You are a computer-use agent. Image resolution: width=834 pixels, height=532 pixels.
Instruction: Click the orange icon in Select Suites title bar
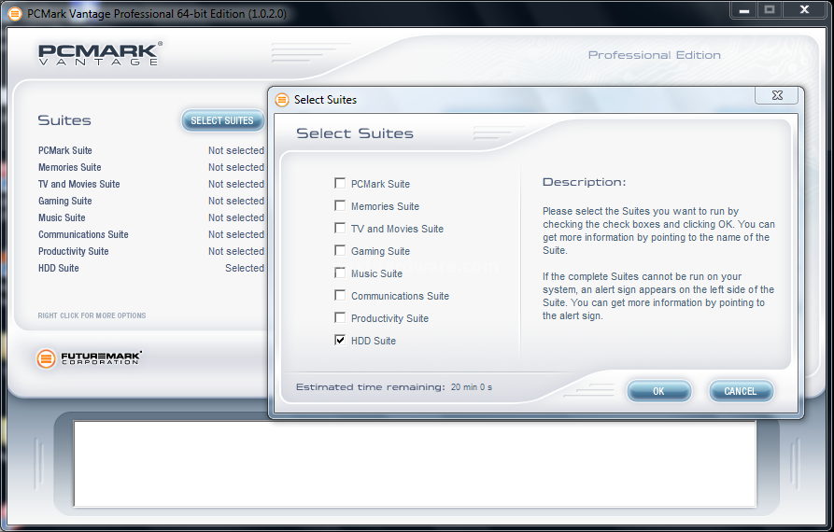click(x=282, y=99)
